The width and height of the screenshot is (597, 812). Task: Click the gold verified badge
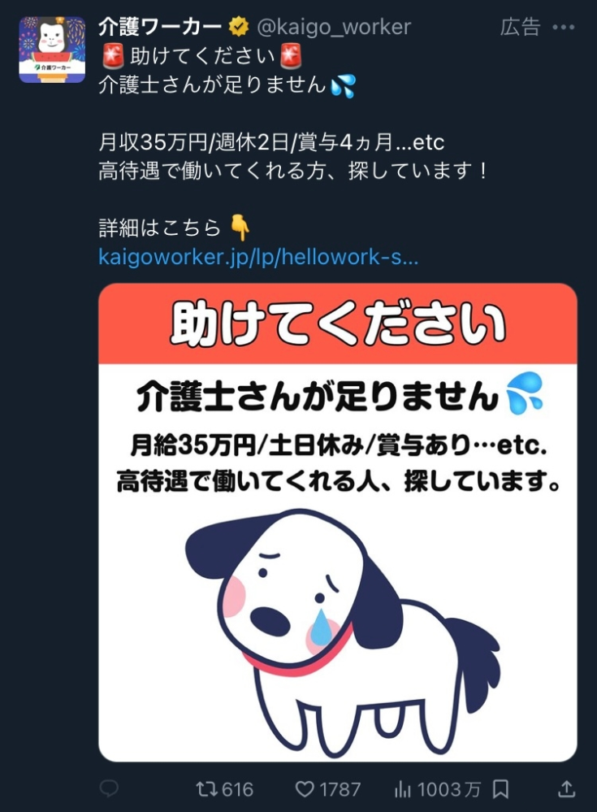[239, 26]
